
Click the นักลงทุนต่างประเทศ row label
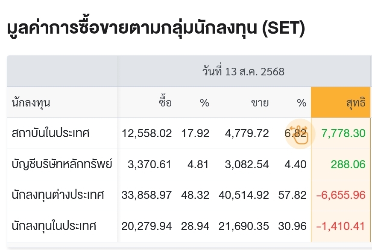click(x=58, y=195)
